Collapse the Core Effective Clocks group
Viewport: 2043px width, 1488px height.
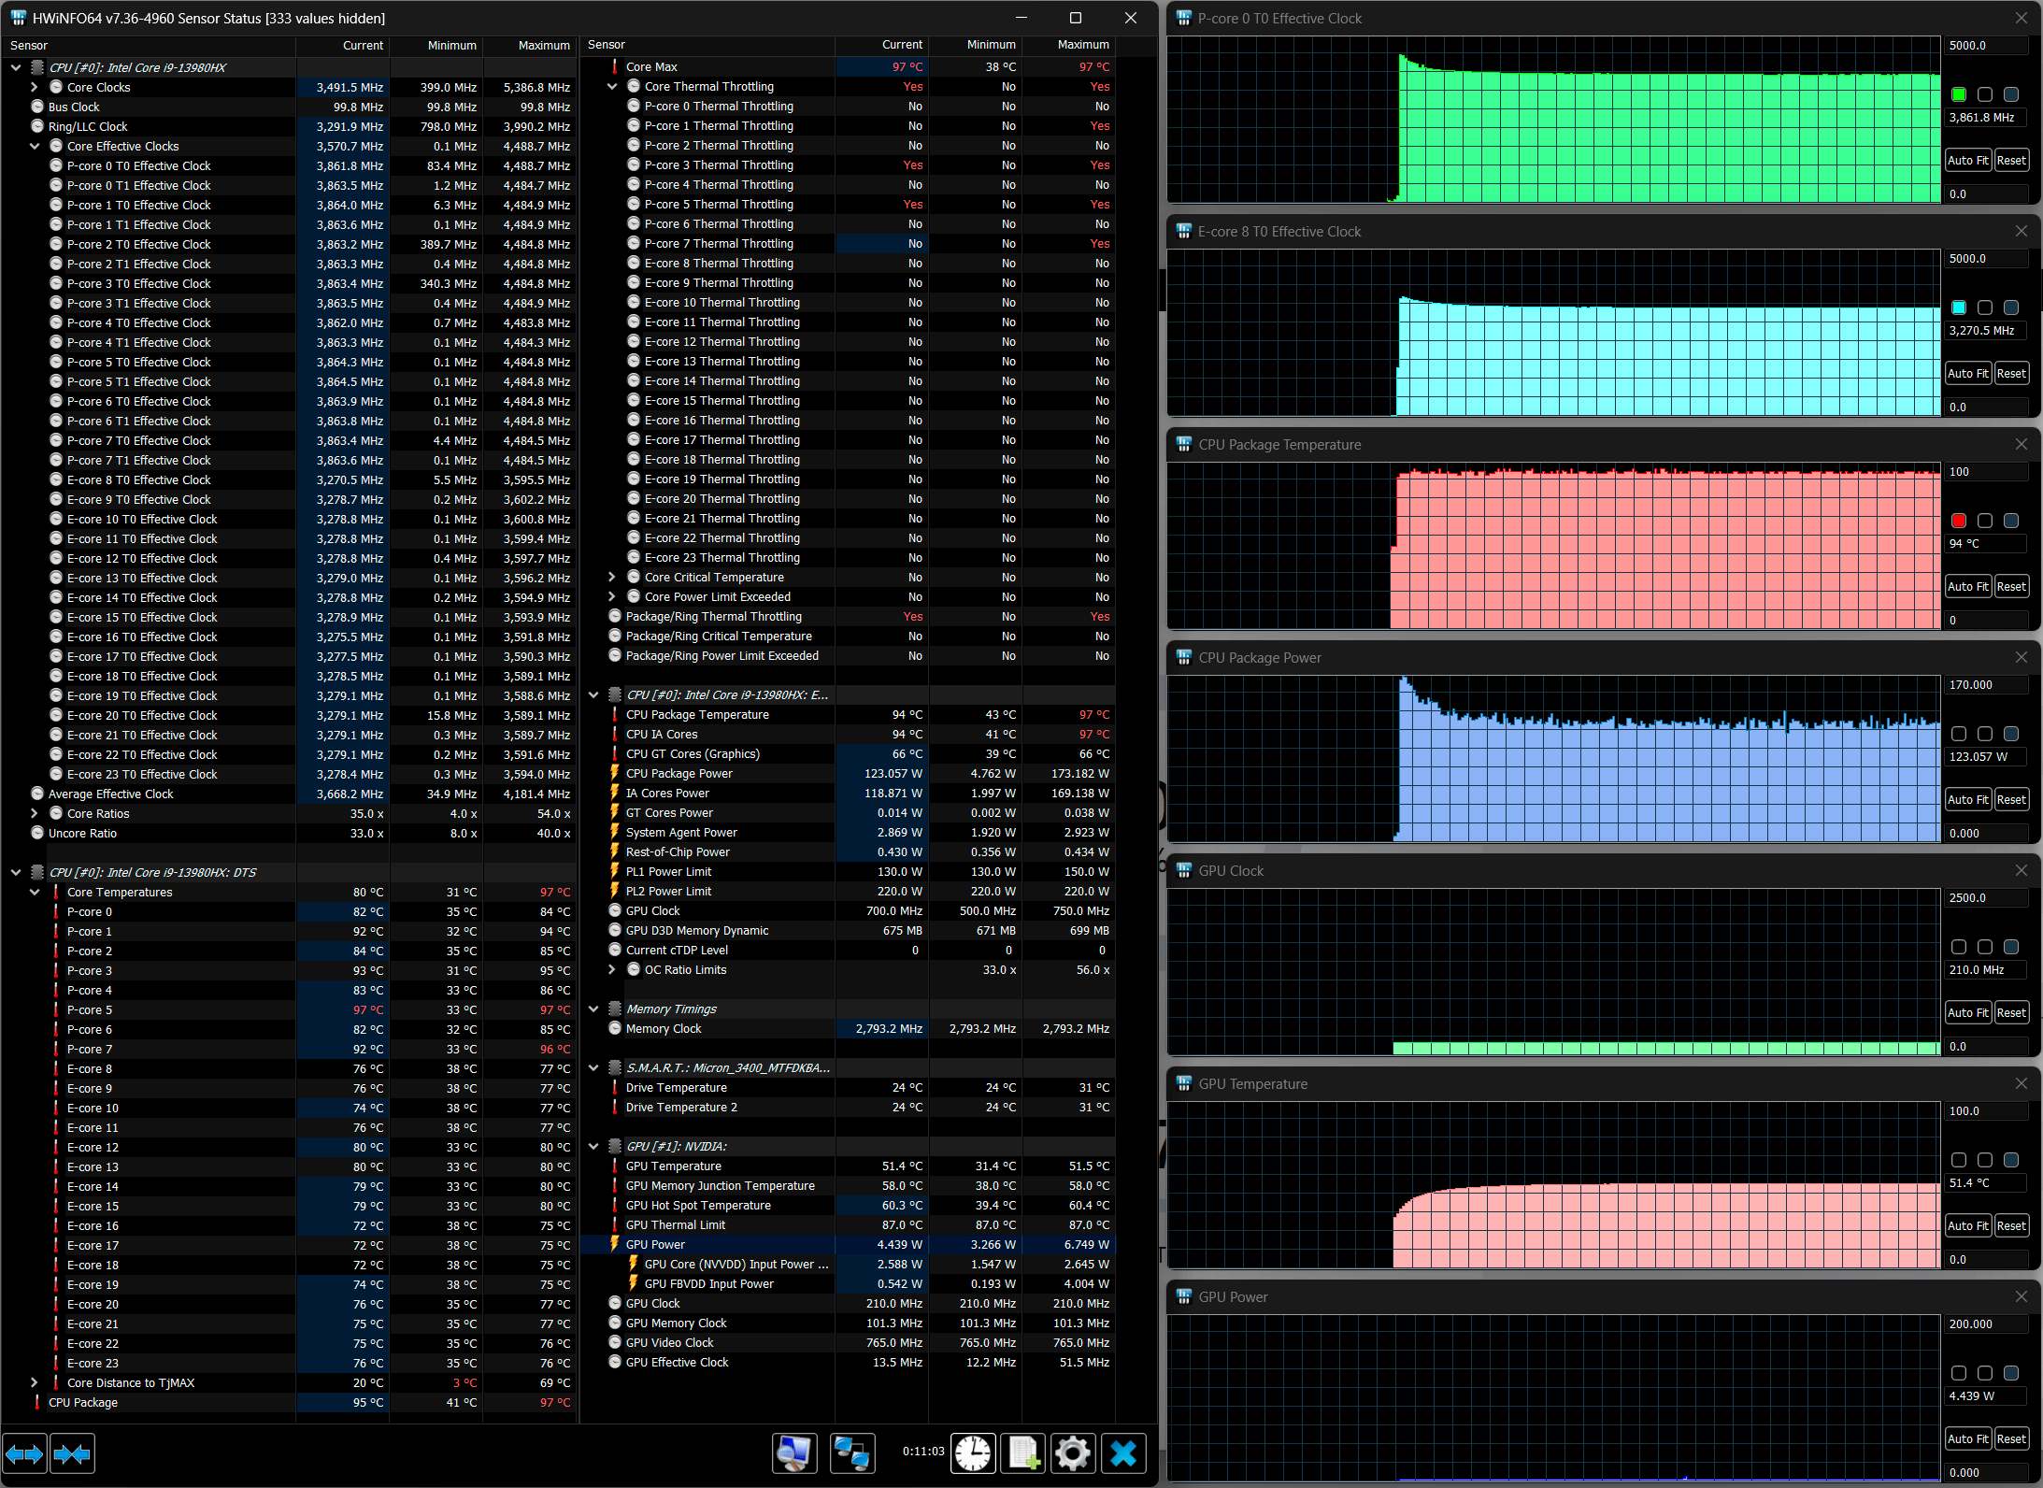click(35, 146)
